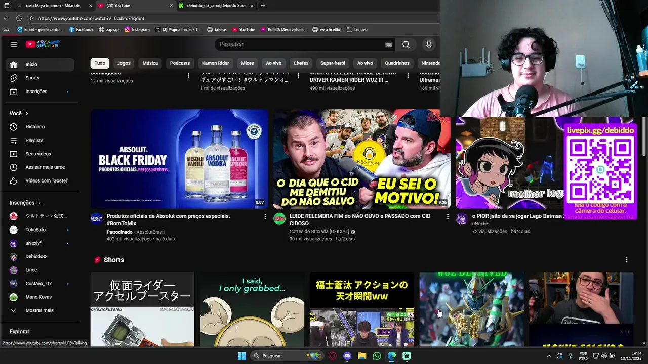This screenshot has height=364, width=648.
Task: Open the Gustavo_ 07 channel subscription
Action: point(39,284)
